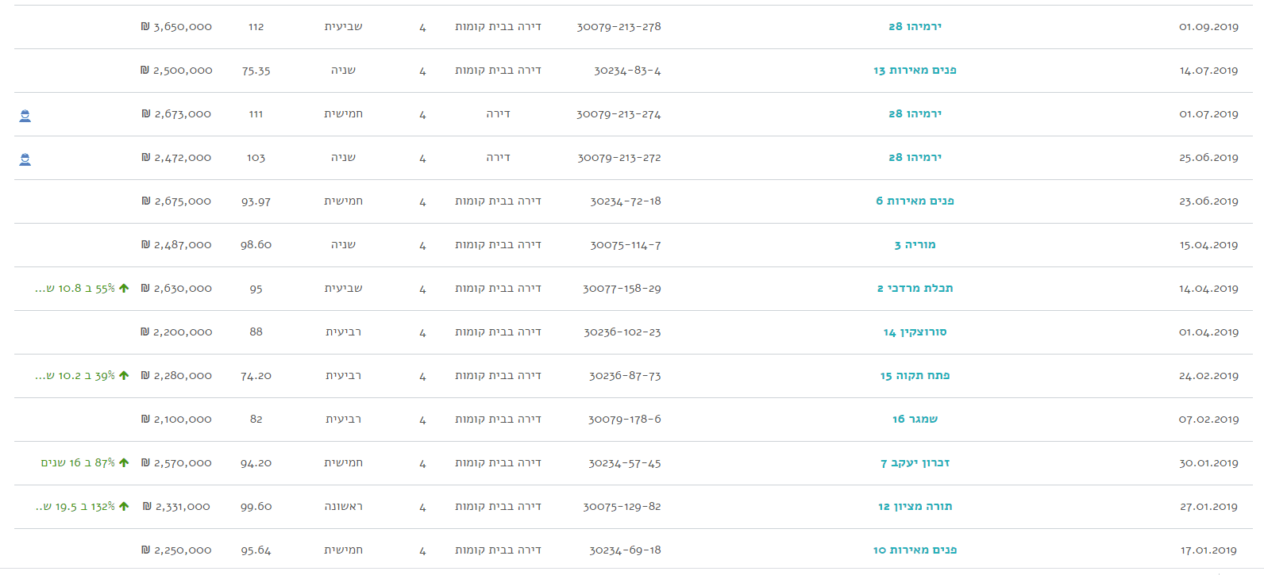This screenshot has width=1264, height=575.
Task: Click the green arrow beside 132% increase
Action: pos(124,507)
